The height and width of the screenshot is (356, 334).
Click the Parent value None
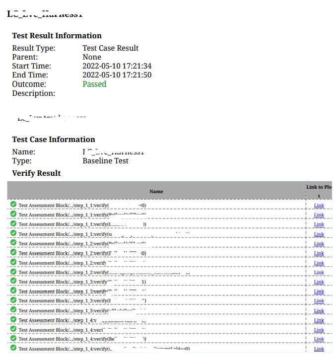92,57
